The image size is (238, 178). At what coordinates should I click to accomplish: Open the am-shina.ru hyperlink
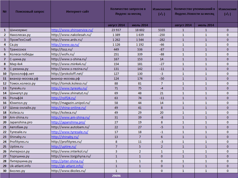point(71,118)
